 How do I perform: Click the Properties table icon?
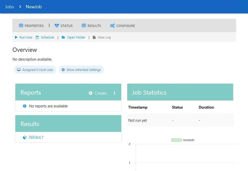pyautogui.click(x=21, y=26)
